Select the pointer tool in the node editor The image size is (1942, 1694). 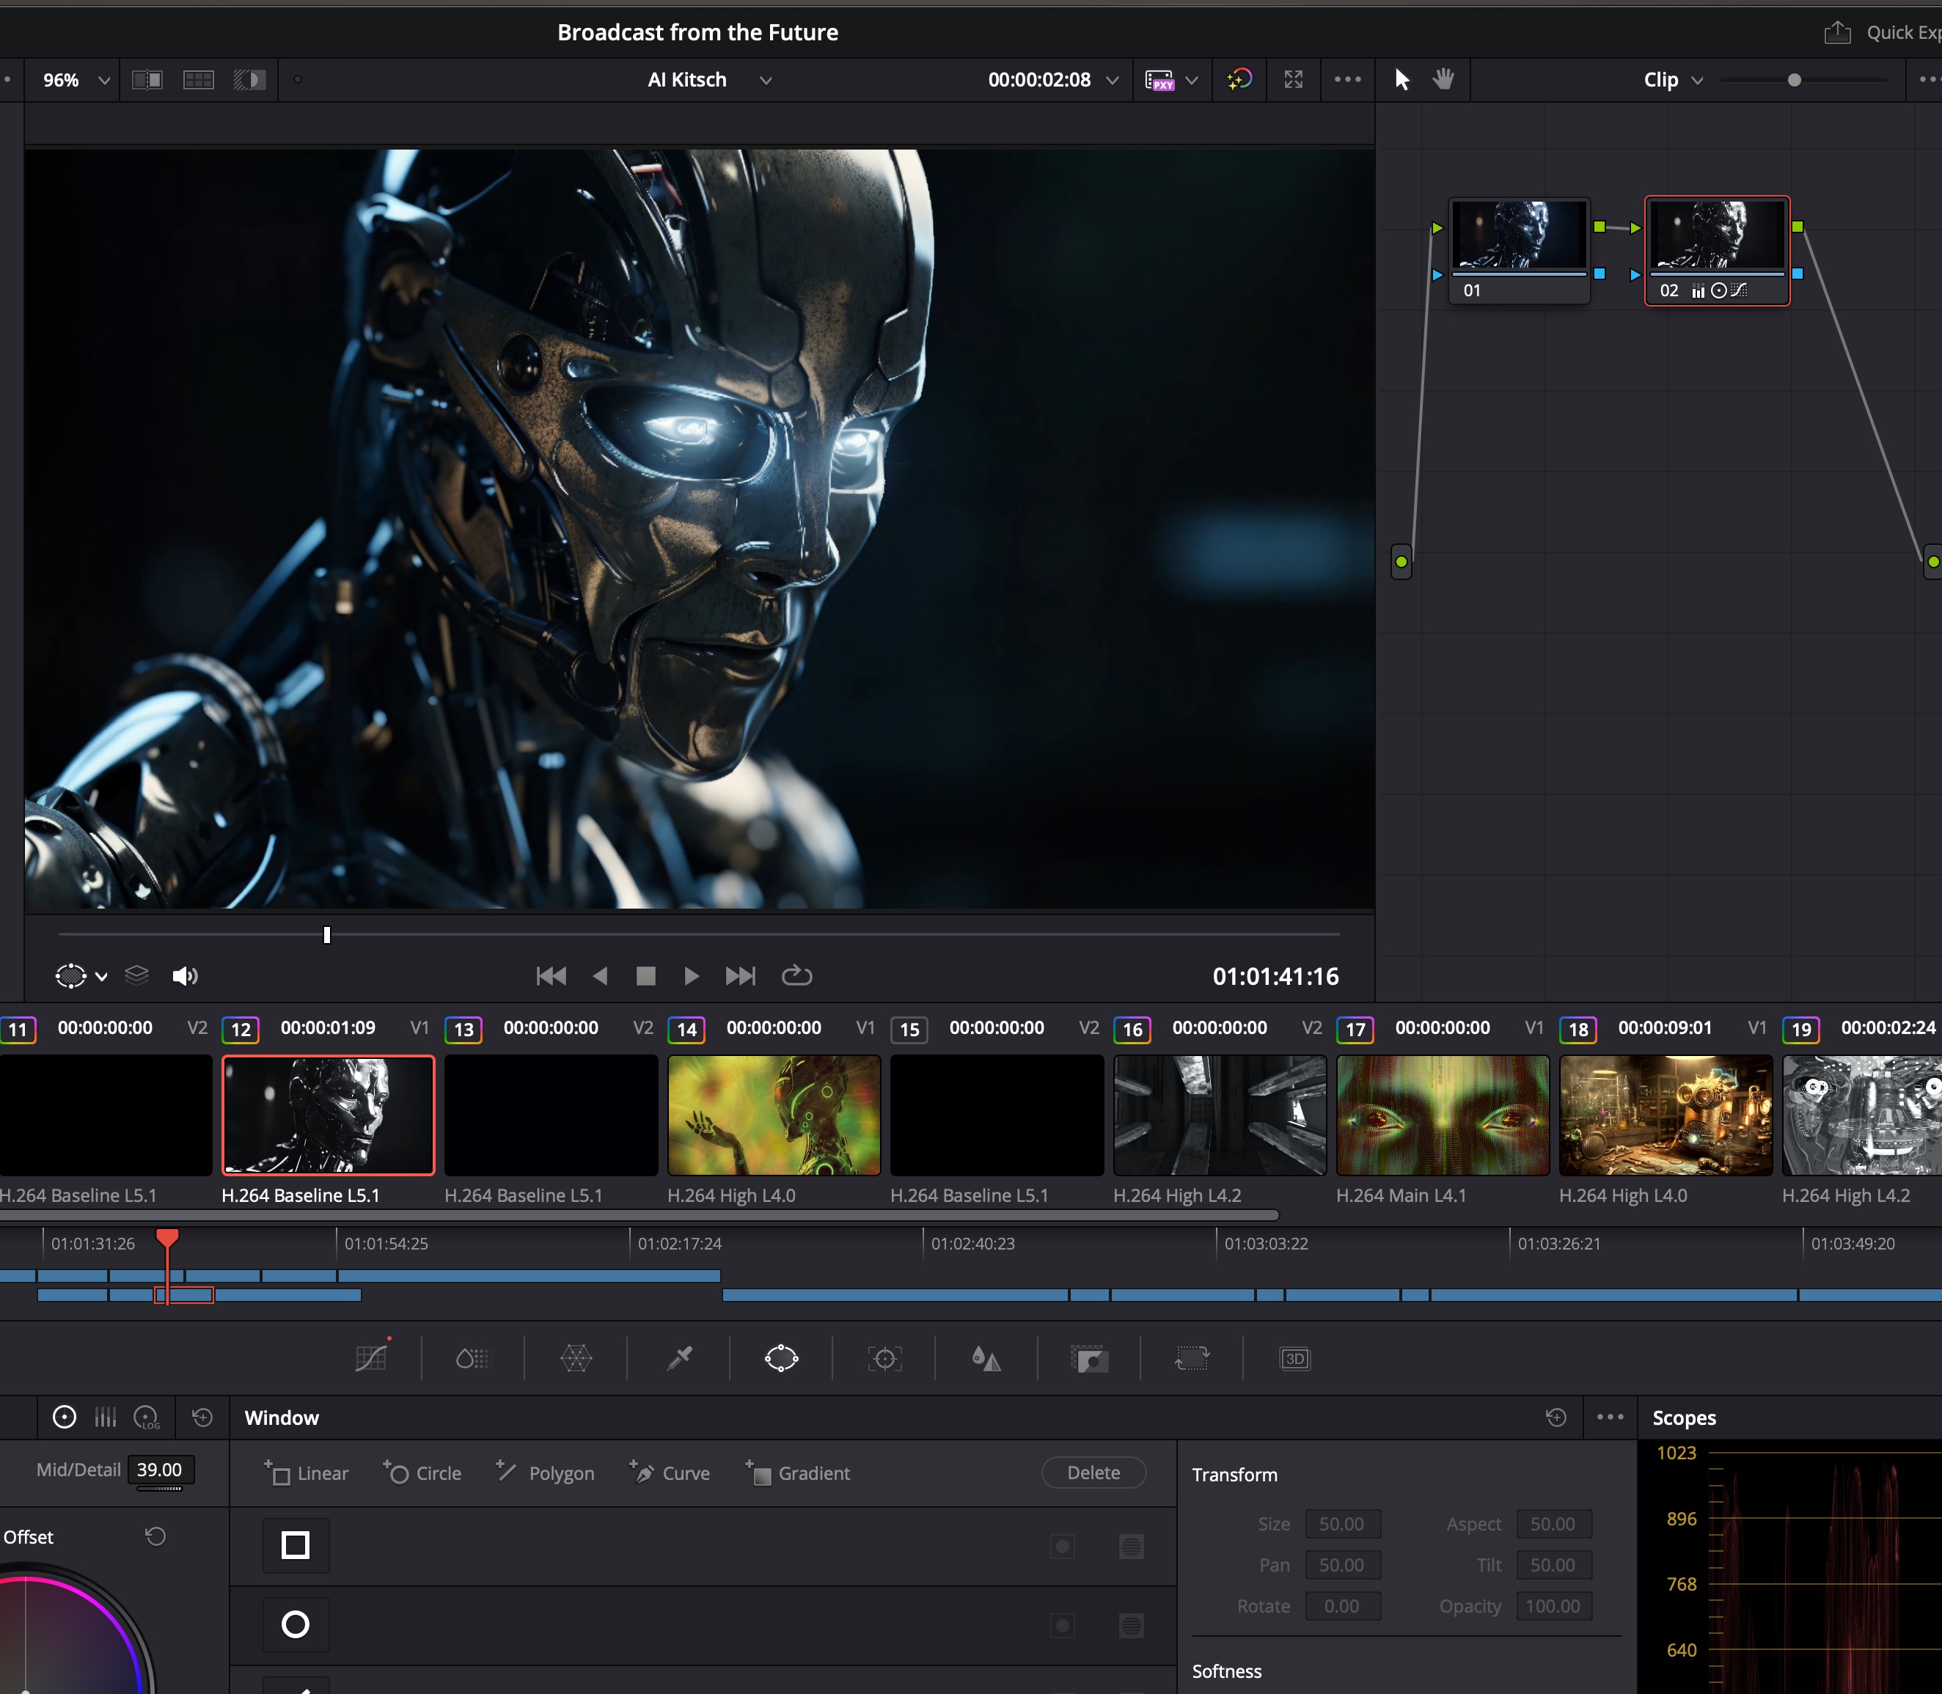[x=1402, y=79]
